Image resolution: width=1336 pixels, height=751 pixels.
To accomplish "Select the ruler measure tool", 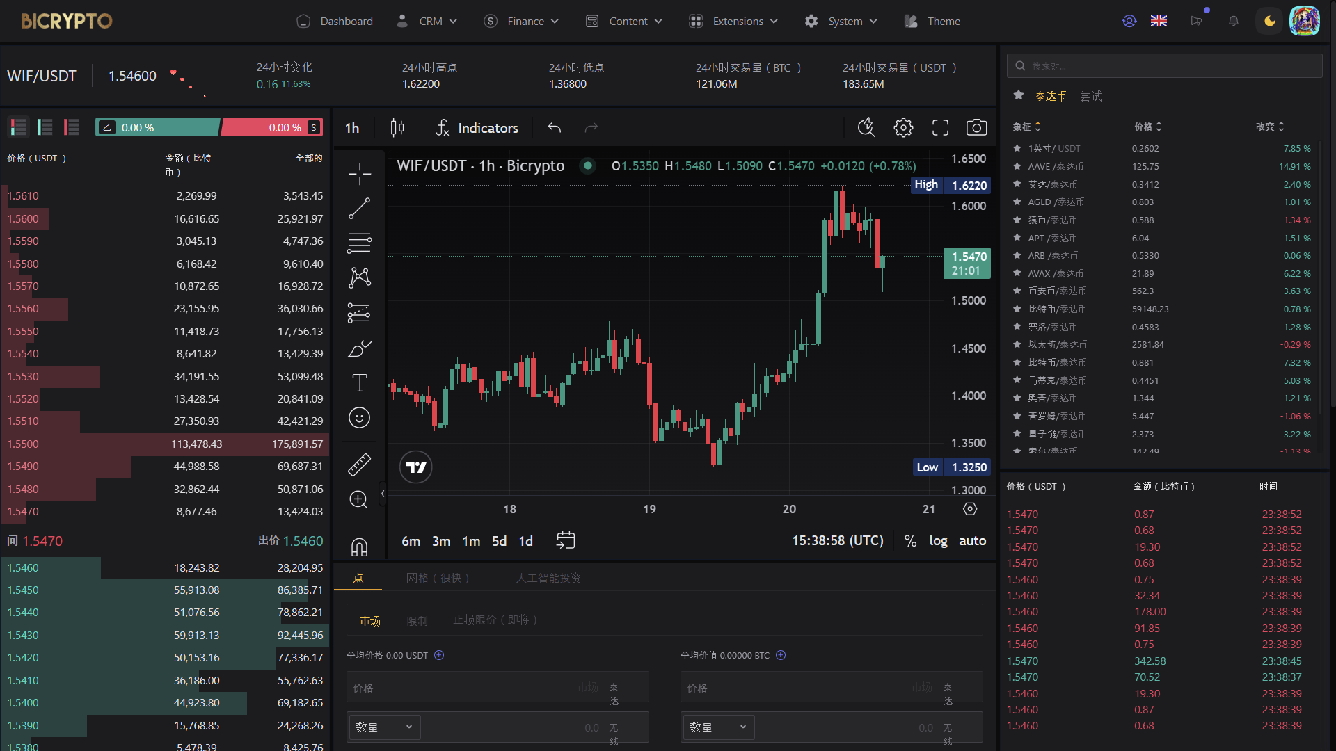I will 359,465.
